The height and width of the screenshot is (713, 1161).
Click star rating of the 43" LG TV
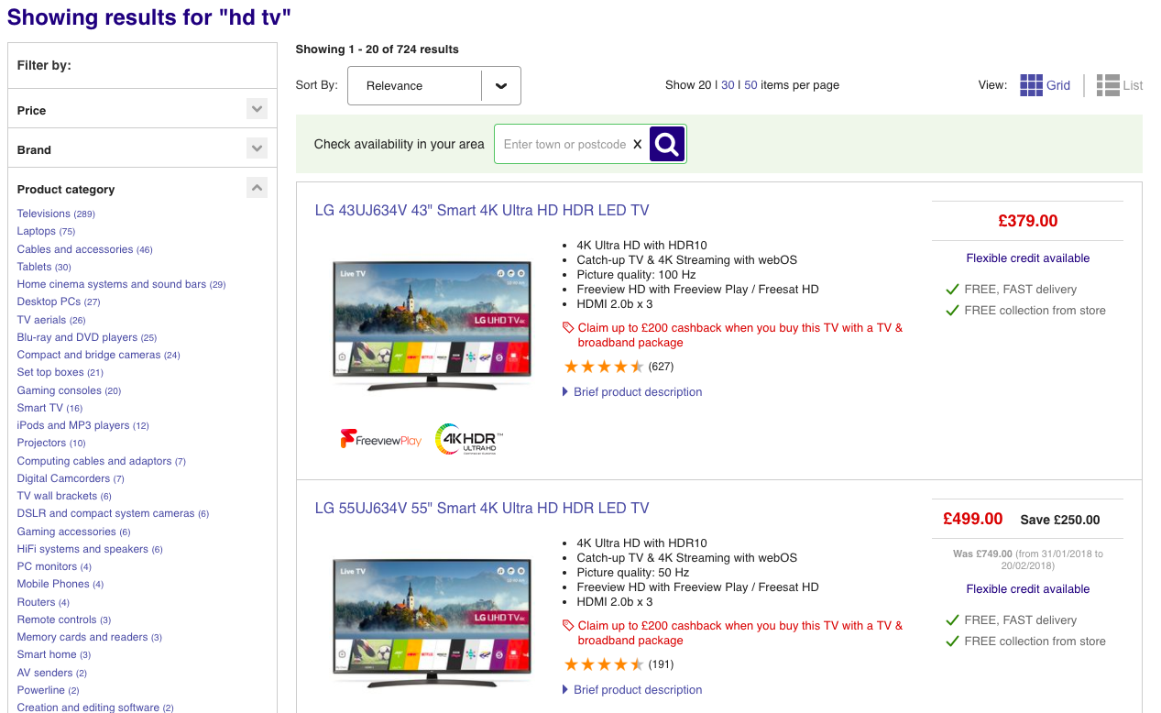click(604, 367)
